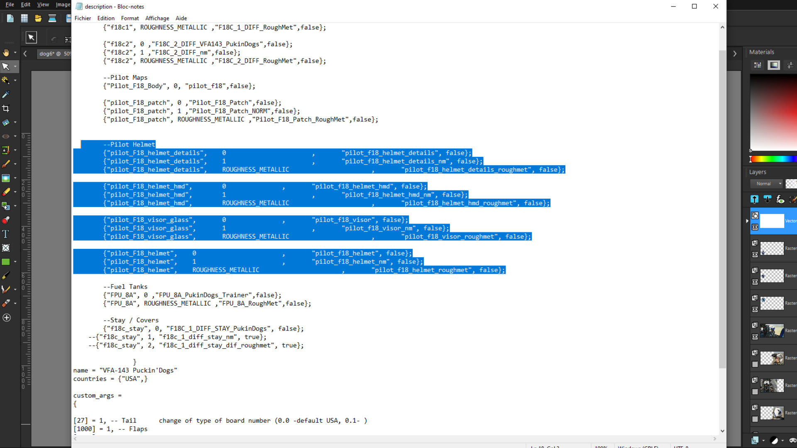Viewport: 797px width, 448px height.
Task: Click the Notepad vertical scrollbar down arrow
Action: (x=722, y=431)
